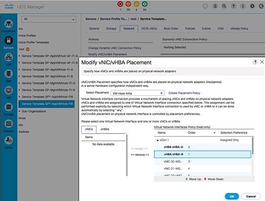The height and width of the screenshot is (201, 265).
Task: Click the search magnifier icon
Action: pos(224,6)
